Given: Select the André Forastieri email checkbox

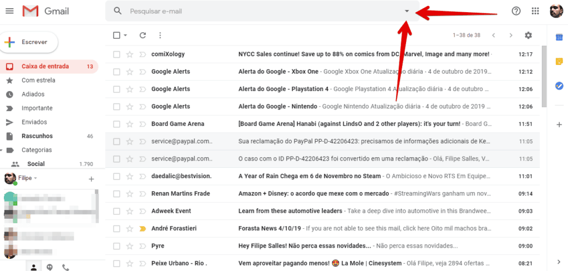Looking at the screenshot, I should pos(116,229).
